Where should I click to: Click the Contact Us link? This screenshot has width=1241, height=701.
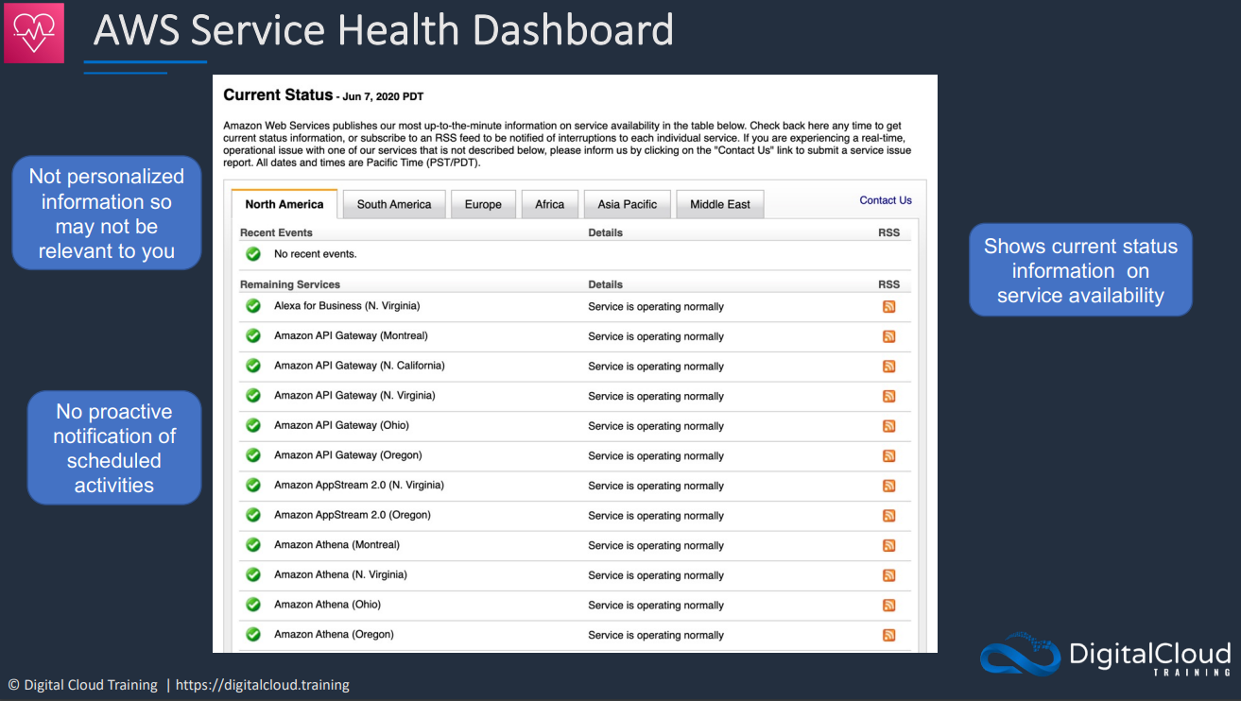point(886,200)
